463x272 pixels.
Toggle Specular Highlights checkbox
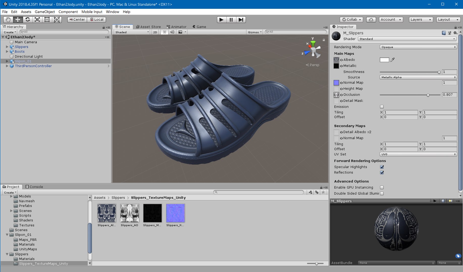coord(382,167)
